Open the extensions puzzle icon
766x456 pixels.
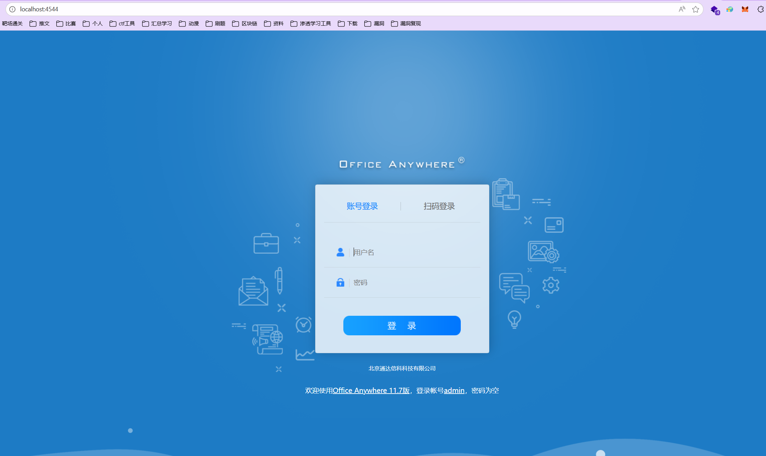761,9
